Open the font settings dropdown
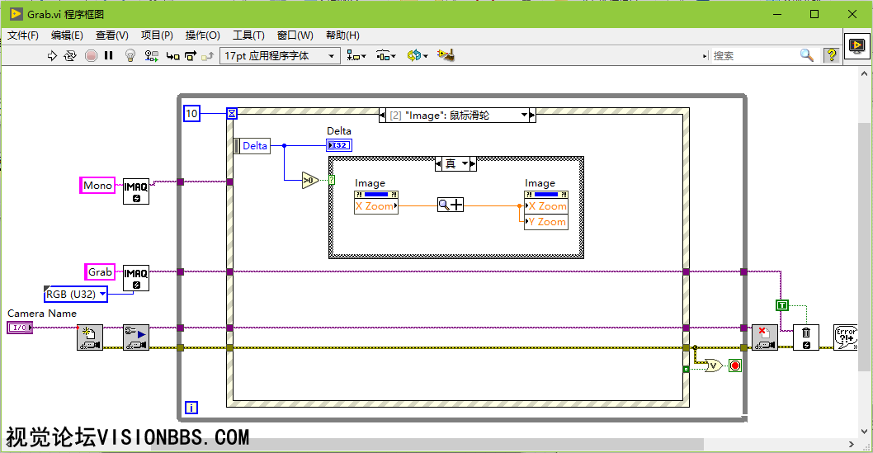The width and height of the screenshot is (873, 453). click(x=281, y=55)
